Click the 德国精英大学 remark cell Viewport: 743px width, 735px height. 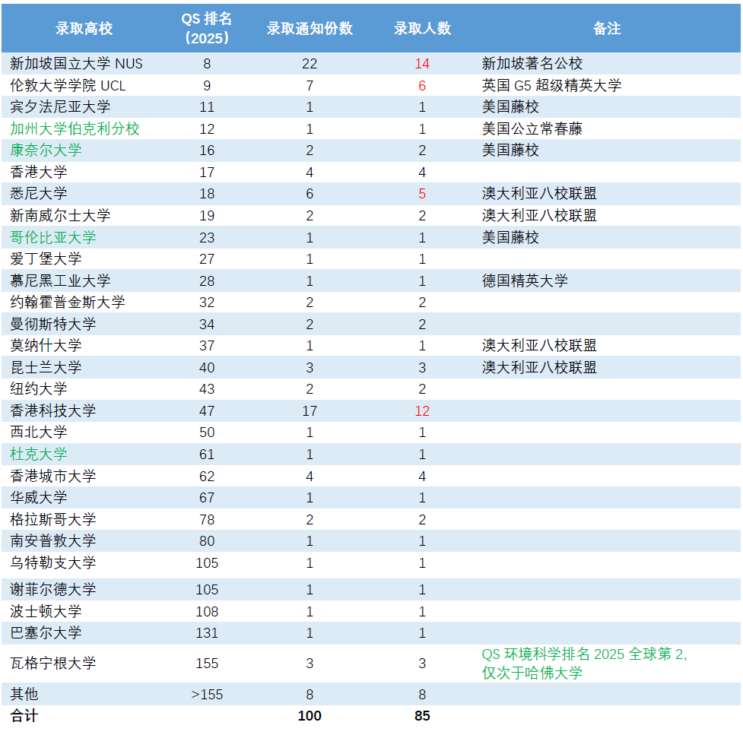(x=525, y=281)
